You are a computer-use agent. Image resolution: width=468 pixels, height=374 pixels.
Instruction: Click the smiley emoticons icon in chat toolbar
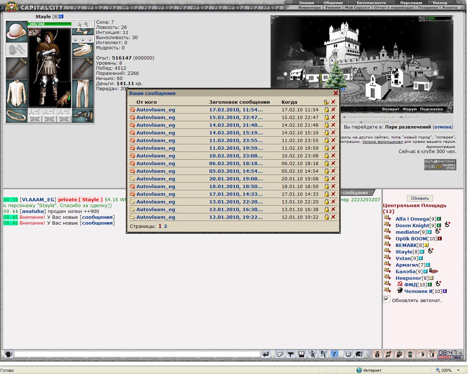(348, 354)
